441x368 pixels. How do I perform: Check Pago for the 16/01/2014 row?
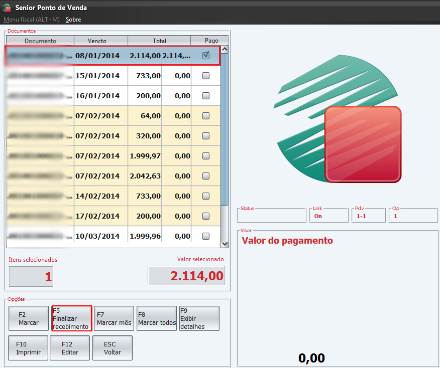206,96
